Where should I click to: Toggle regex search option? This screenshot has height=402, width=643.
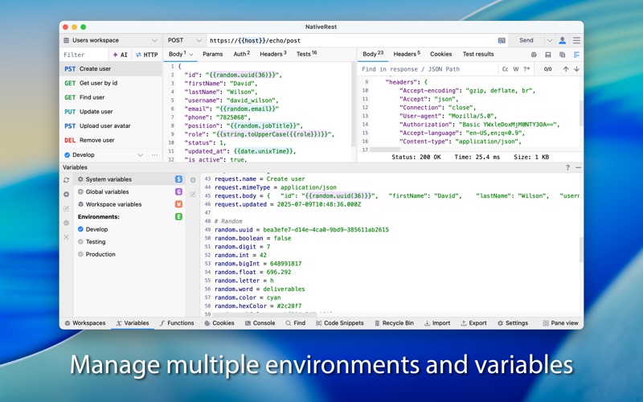[x=526, y=69]
